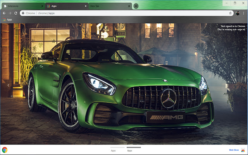
Task: Show the previous apps page arrow
Action: click(9, 85)
